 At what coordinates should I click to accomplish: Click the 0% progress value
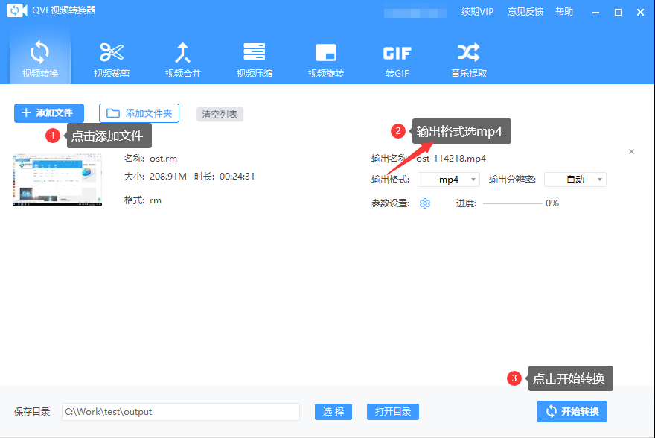(x=552, y=203)
